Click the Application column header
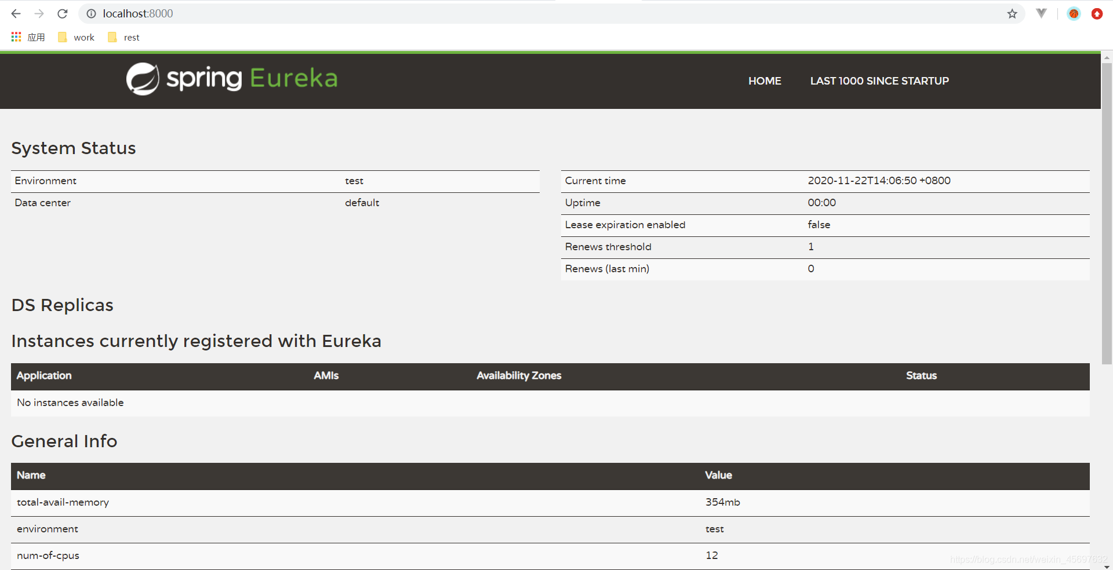Image resolution: width=1113 pixels, height=570 pixels. coord(44,375)
